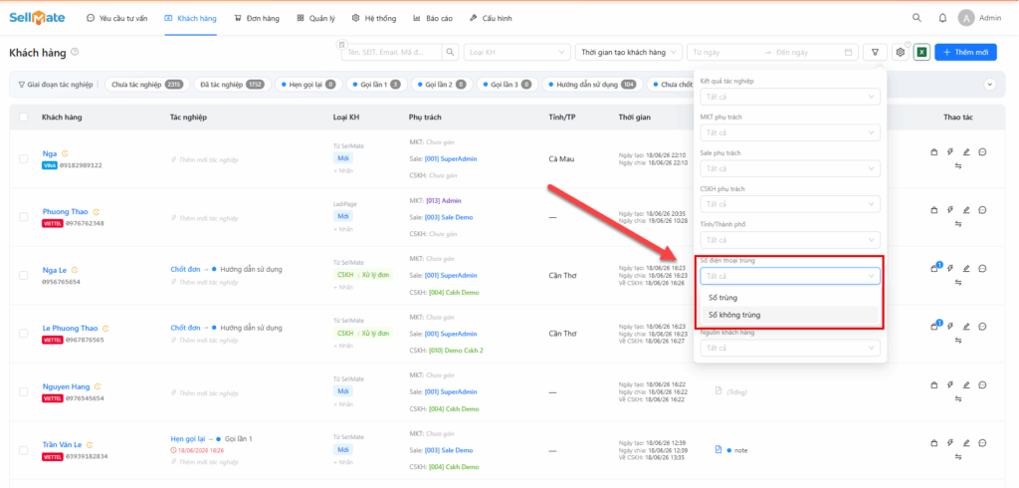Open the Tỉnh/Thành phố dropdown
The width and height of the screenshot is (1019, 488).
point(789,240)
